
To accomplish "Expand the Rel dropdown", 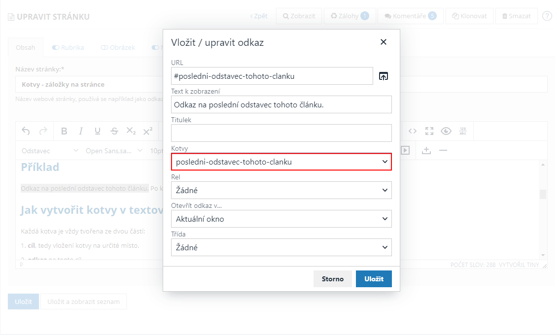I will point(281,190).
